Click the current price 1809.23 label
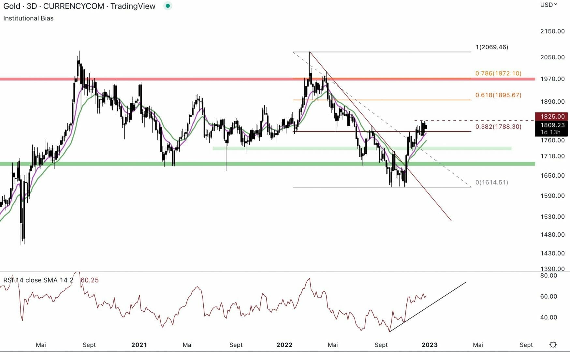 pyautogui.click(x=552, y=125)
